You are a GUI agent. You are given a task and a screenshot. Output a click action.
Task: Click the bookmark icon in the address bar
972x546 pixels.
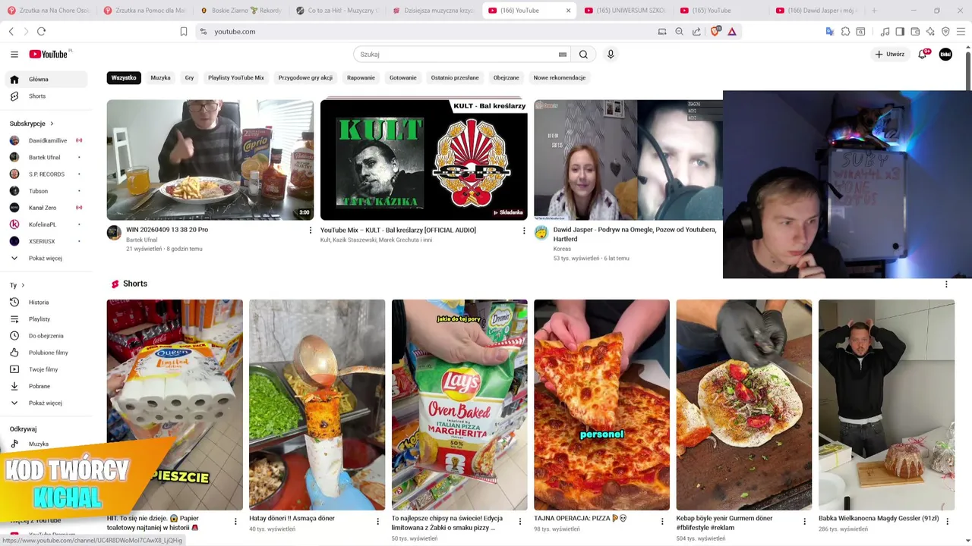click(x=184, y=31)
